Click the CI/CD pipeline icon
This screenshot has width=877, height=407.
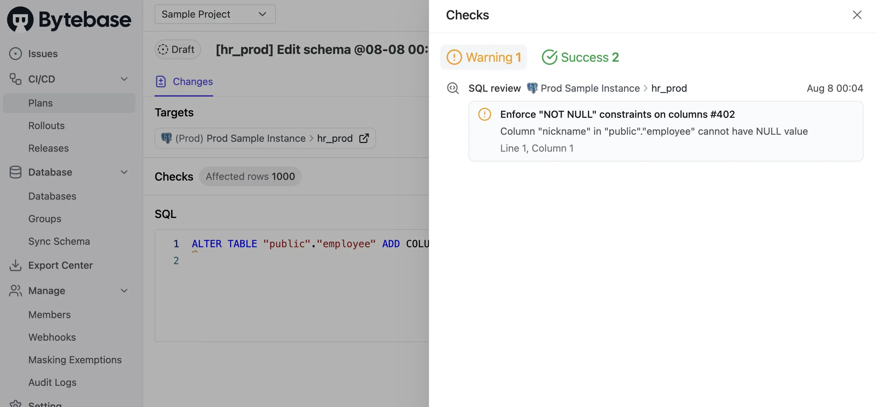(x=16, y=79)
